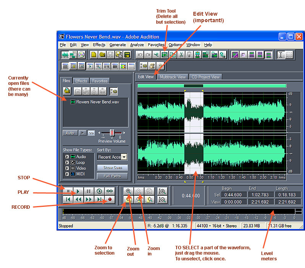305x268 pixels.
Task: Click the multitrack view toolbar icon
Action: click(73, 55)
